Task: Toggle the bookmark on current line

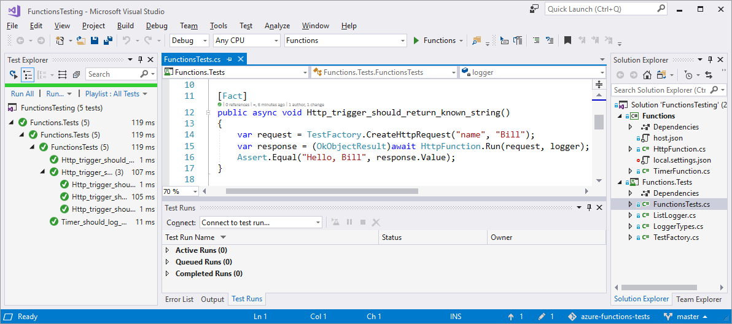Action: click(567, 40)
